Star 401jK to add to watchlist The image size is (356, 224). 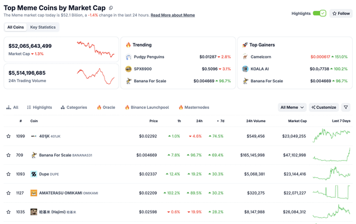coord(8,136)
